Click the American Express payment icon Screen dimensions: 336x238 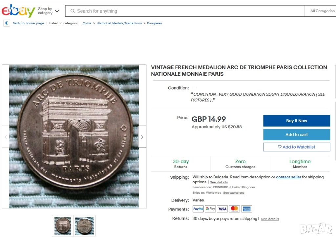click(246, 209)
